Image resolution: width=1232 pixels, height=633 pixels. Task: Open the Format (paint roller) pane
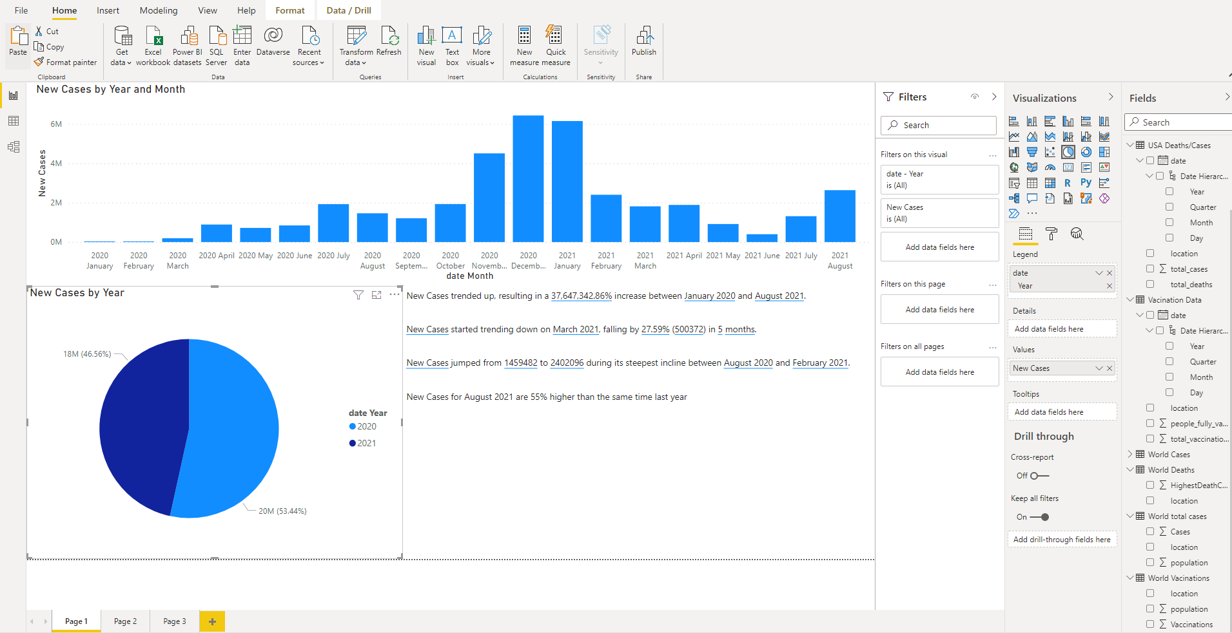(1051, 234)
